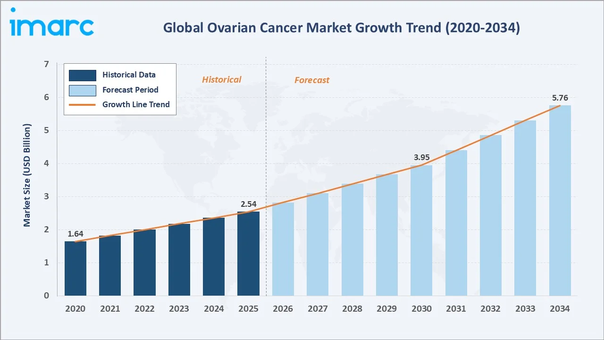Click the Forecast Period legend swatch

82,90
